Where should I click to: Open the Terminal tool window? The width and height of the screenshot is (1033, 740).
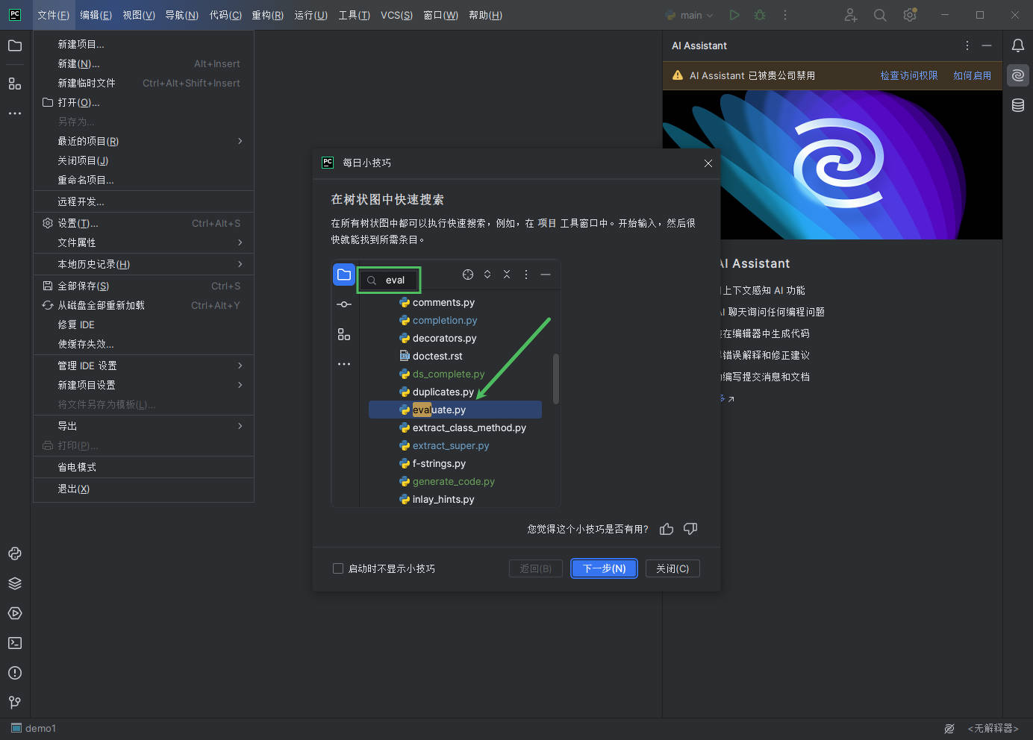(x=15, y=643)
